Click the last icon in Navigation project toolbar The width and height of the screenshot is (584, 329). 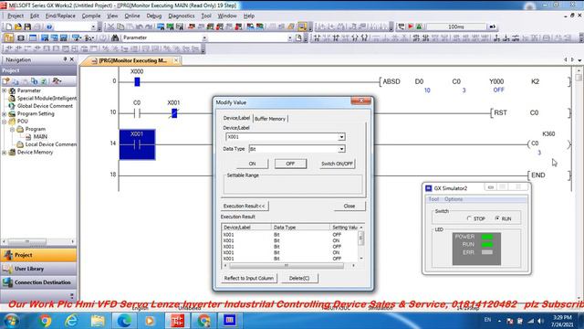(x=57, y=81)
